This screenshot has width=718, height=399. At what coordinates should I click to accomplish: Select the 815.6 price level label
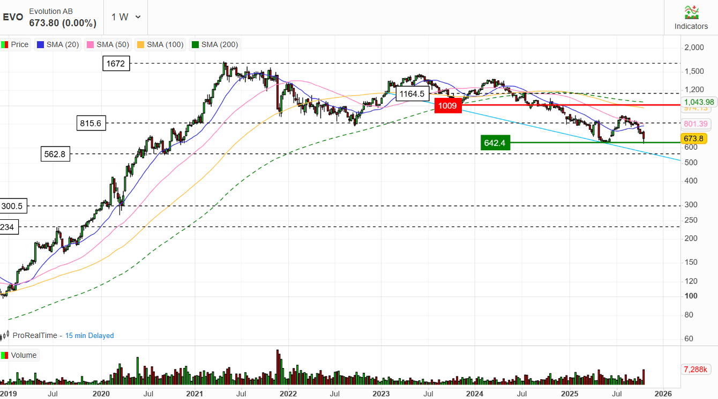[91, 124]
